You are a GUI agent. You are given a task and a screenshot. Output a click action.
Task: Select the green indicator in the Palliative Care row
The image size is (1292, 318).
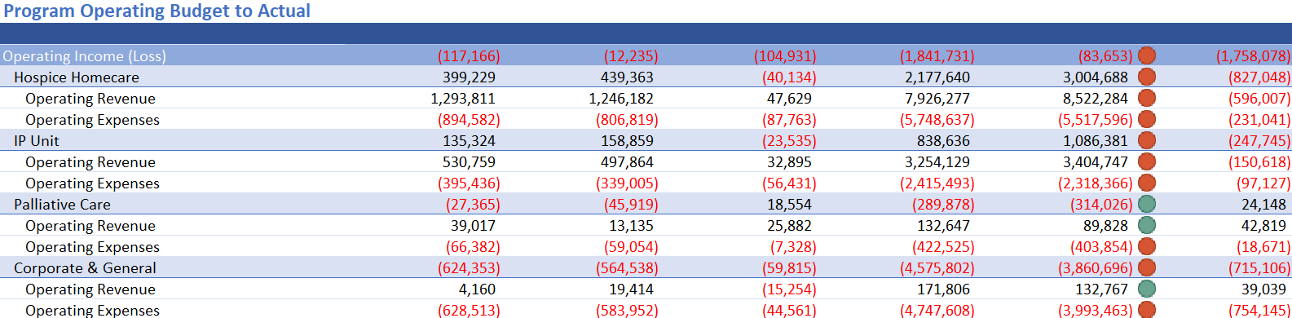coord(1147,204)
